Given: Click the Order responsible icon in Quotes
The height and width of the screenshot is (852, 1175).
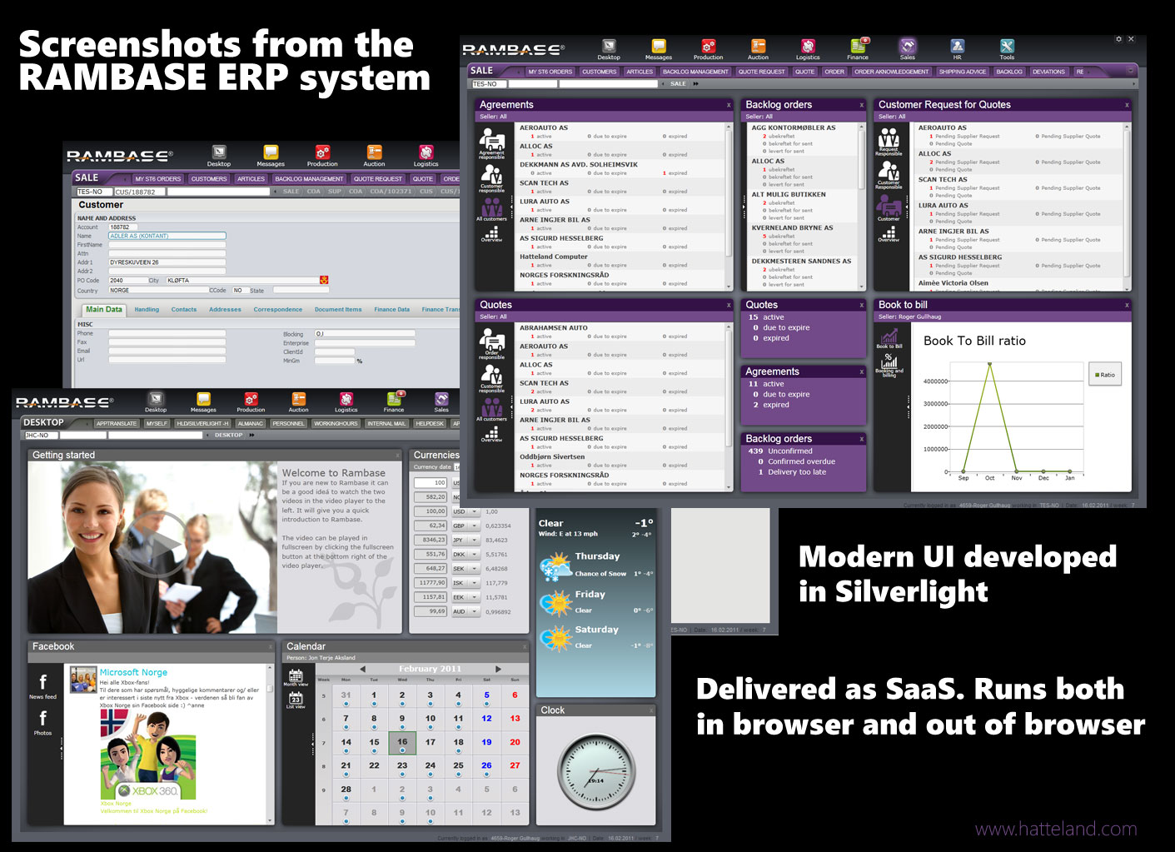Looking at the screenshot, I should (x=491, y=342).
